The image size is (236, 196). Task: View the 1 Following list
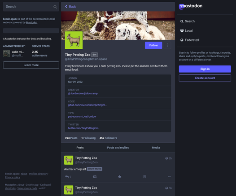[88, 138]
